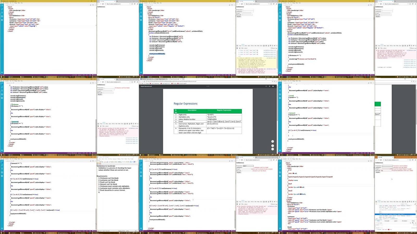The image size is (417, 234).
Task: Open Source Control in VS Code beside Notepad++
Action: pyautogui.click(x=2, y=169)
